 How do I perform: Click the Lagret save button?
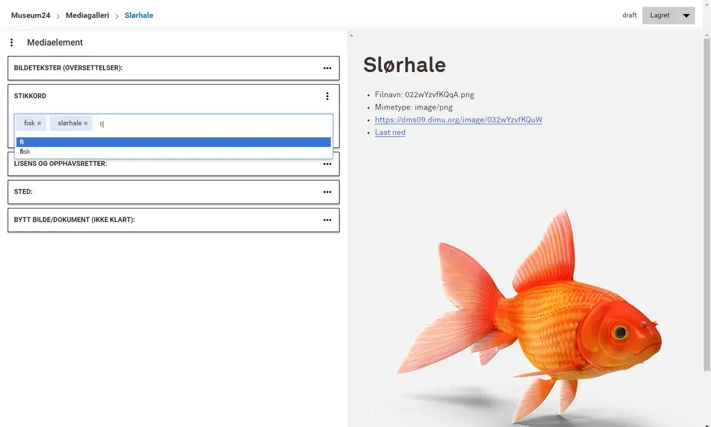(x=660, y=15)
